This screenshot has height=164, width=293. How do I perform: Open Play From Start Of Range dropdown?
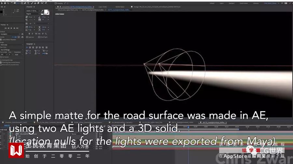point(12,50)
